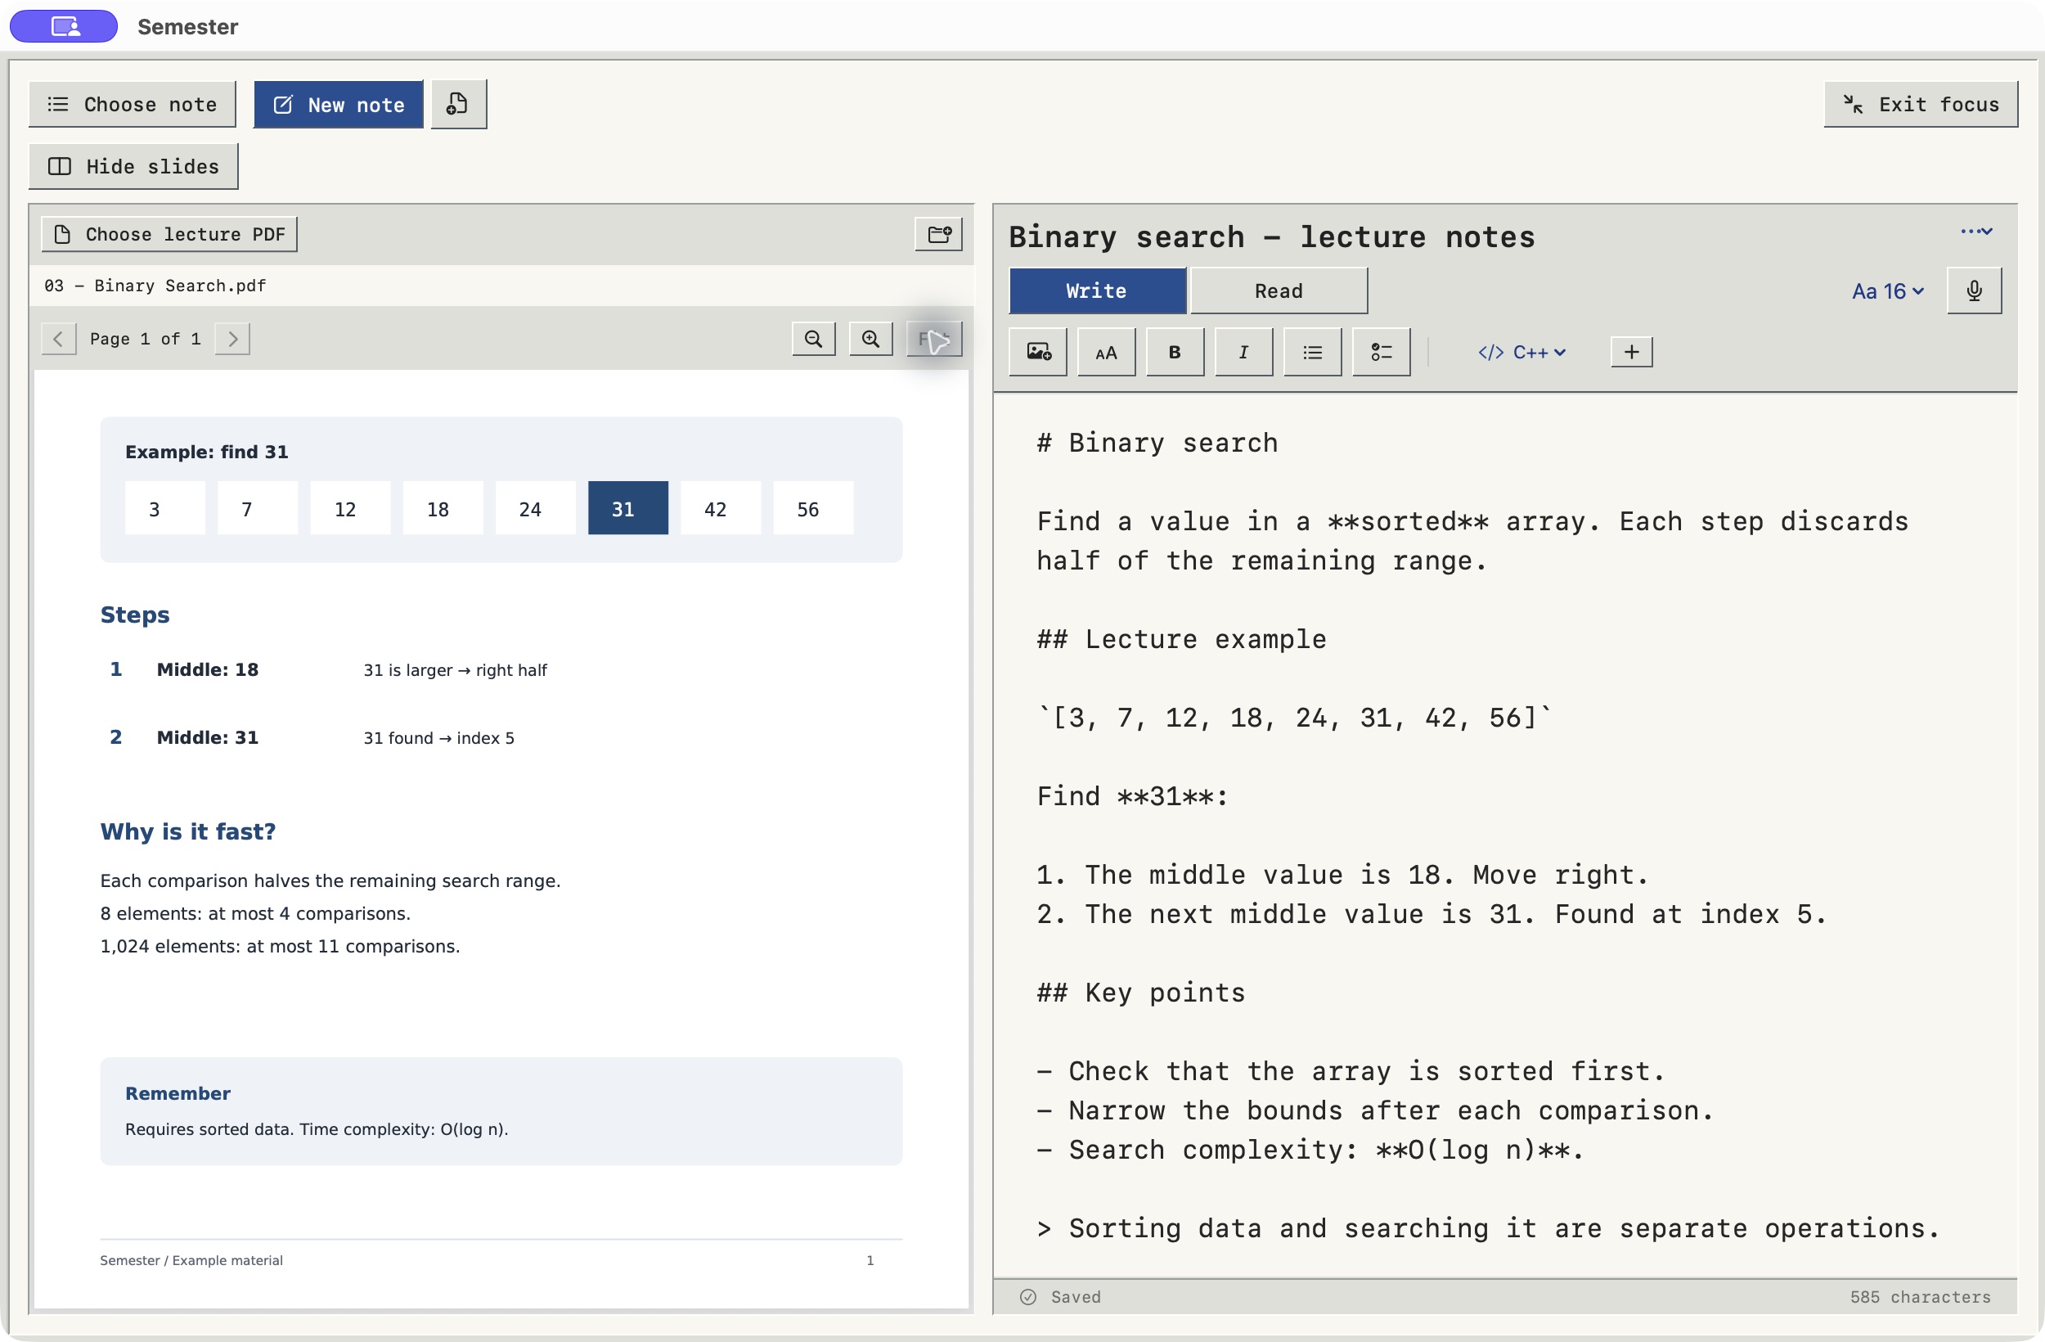This screenshot has width=2045, height=1342.
Task: Click 'Why is it fast?' heading in slide
Action: pyautogui.click(x=188, y=831)
